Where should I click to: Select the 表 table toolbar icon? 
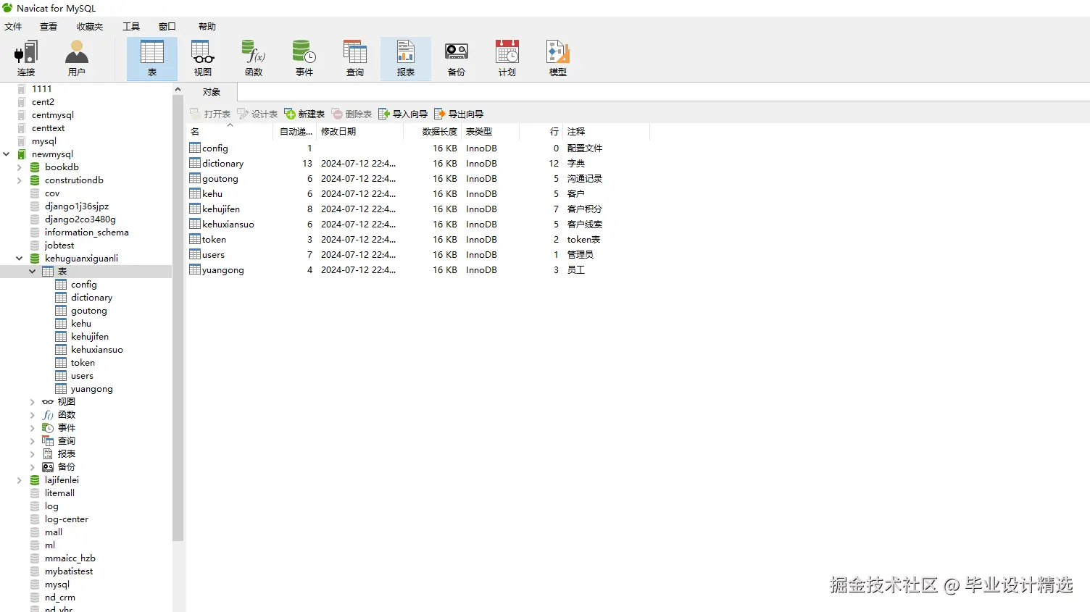(152, 59)
